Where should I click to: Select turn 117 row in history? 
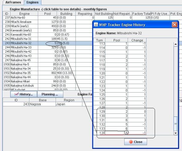coord(120,60)
